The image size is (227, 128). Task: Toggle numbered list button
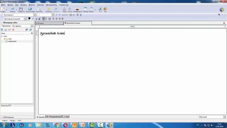coord(63,15)
